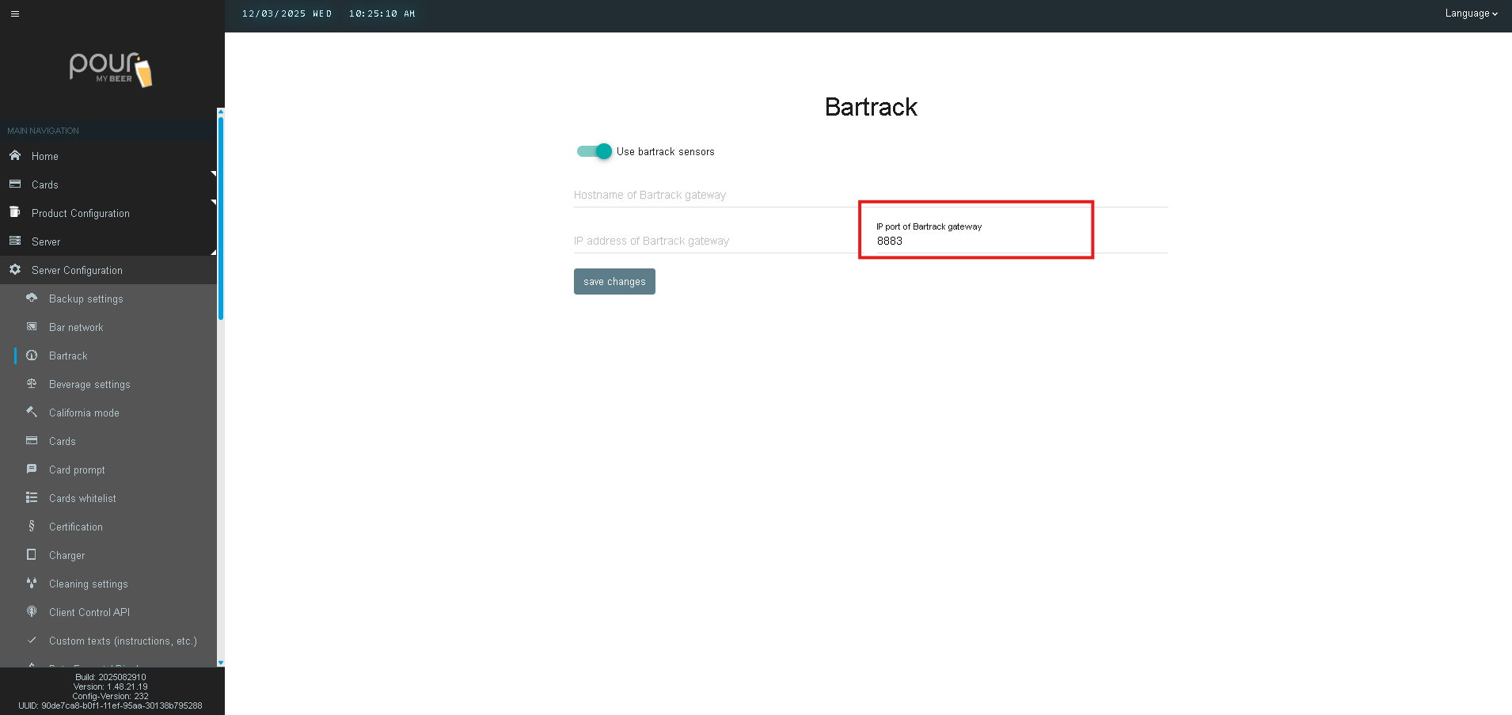Click the California mode gavel icon
1512x715 pixels.
coord(32,412)
